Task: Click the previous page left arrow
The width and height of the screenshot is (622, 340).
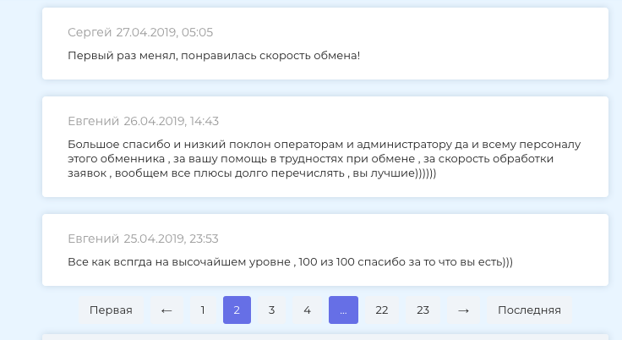Action: [166, 310]
